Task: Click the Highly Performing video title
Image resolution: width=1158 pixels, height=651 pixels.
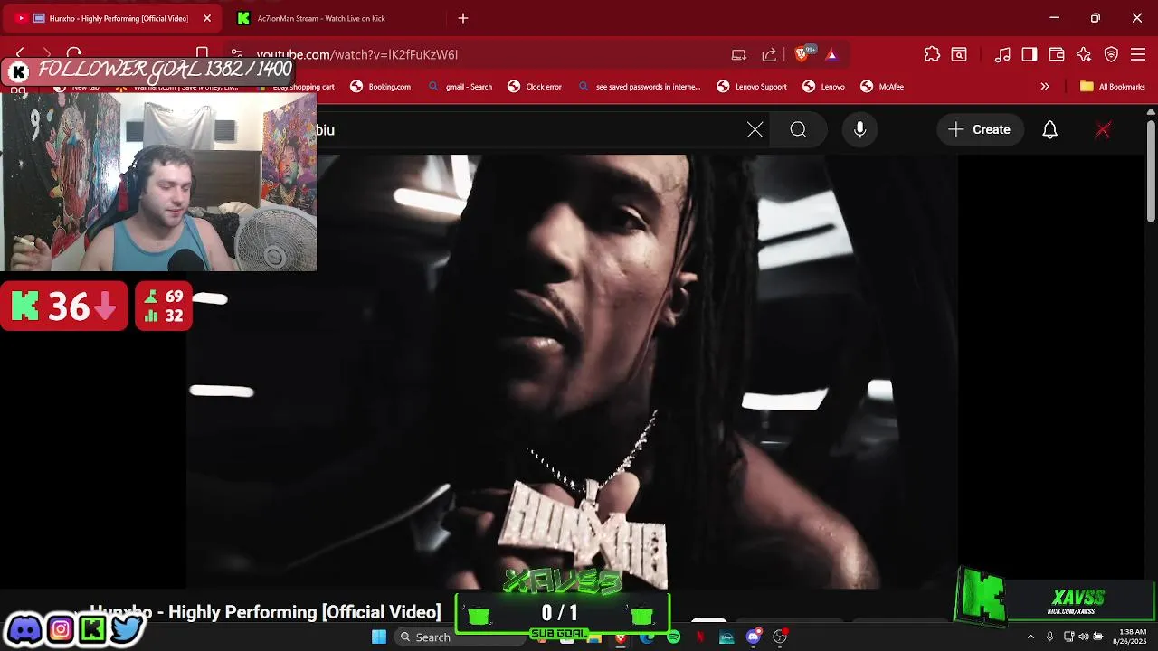Action: click(x=265, y=612)
